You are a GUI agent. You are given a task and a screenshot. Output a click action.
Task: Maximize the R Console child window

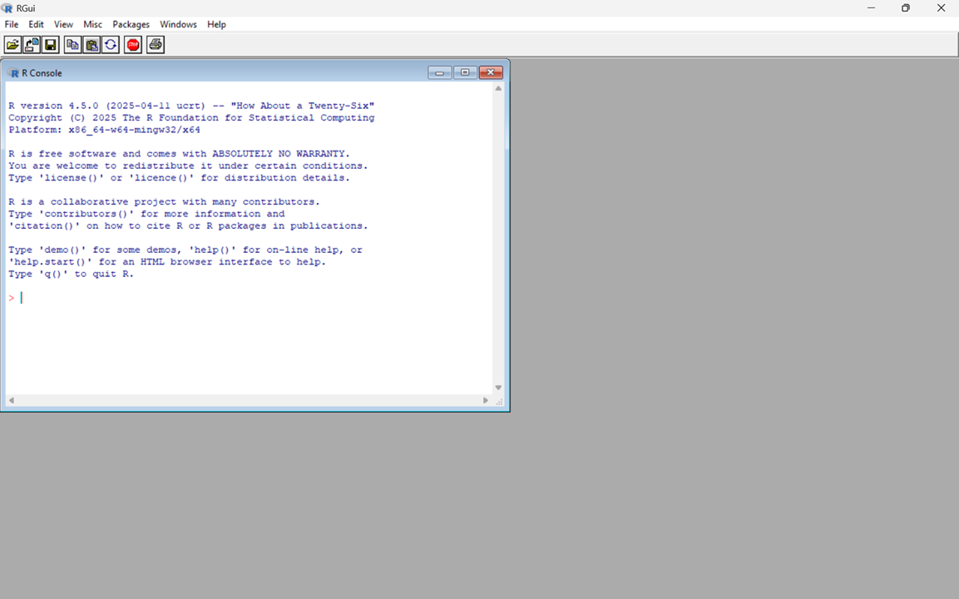465,73
